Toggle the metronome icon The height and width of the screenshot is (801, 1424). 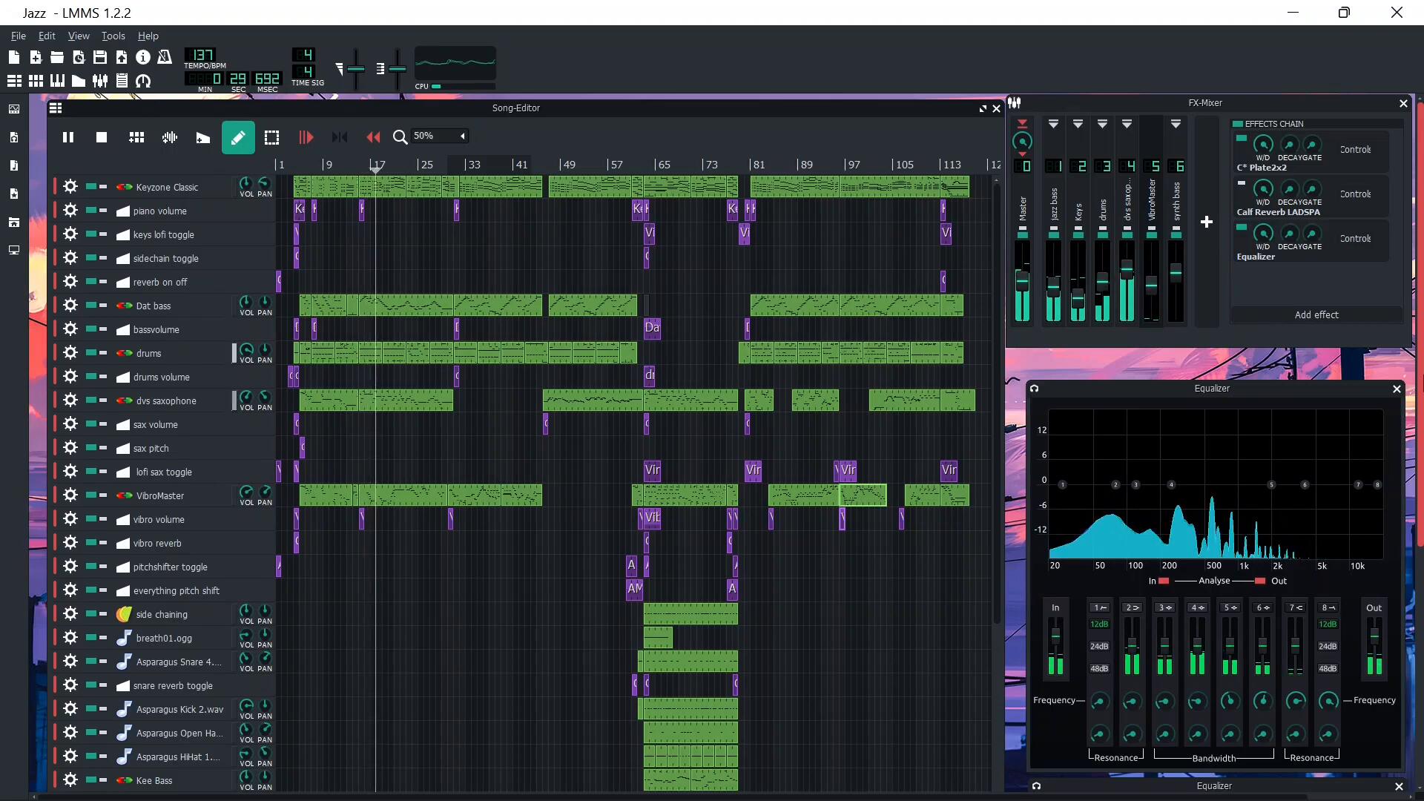pos(165,57)
